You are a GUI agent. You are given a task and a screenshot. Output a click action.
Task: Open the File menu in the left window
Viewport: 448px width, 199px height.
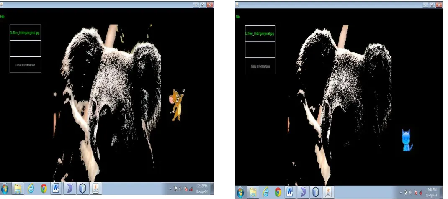point(2,17)
